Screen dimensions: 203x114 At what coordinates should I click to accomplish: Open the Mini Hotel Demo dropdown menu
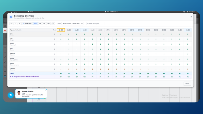(111, 12)
